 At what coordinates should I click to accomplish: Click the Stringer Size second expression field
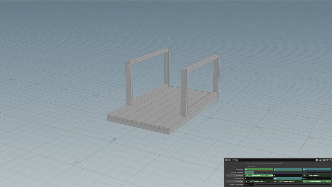pyautogui.click(x=288, y=181)
